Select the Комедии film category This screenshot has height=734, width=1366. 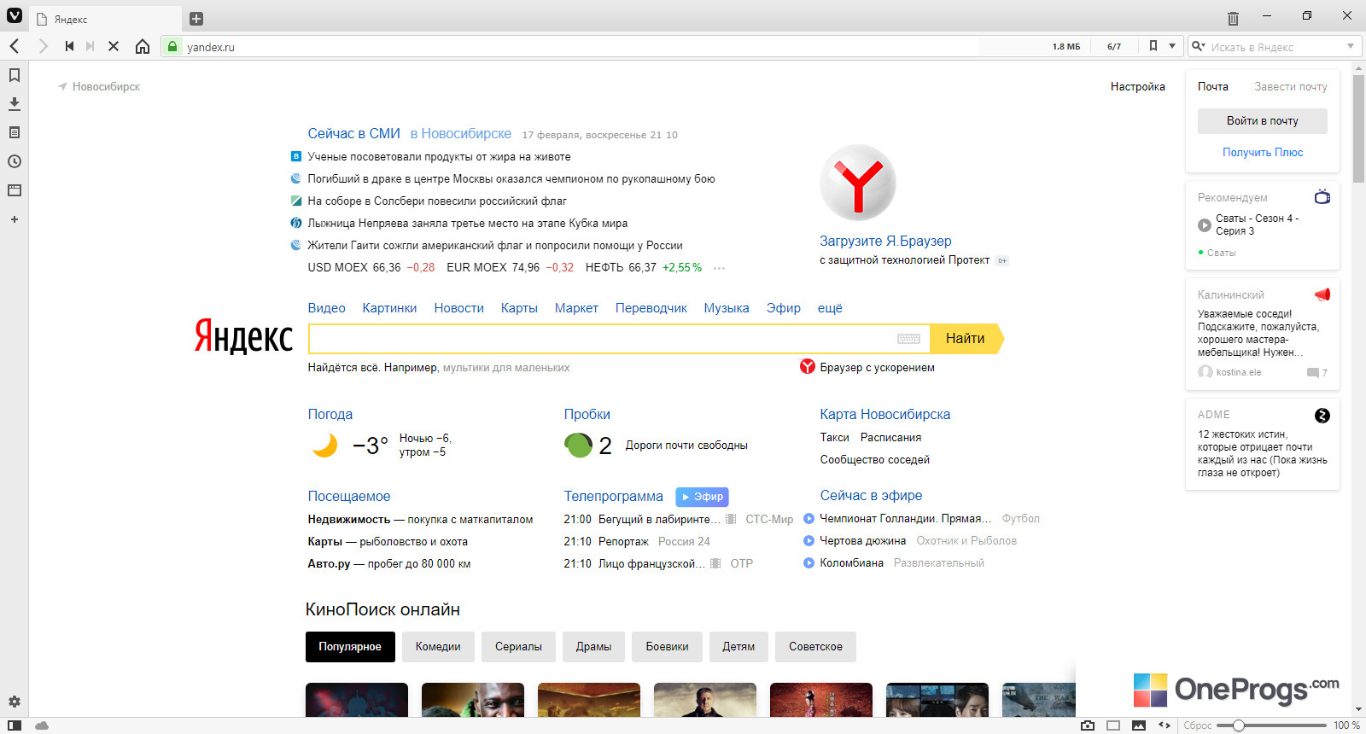click(x=438, y=647)
